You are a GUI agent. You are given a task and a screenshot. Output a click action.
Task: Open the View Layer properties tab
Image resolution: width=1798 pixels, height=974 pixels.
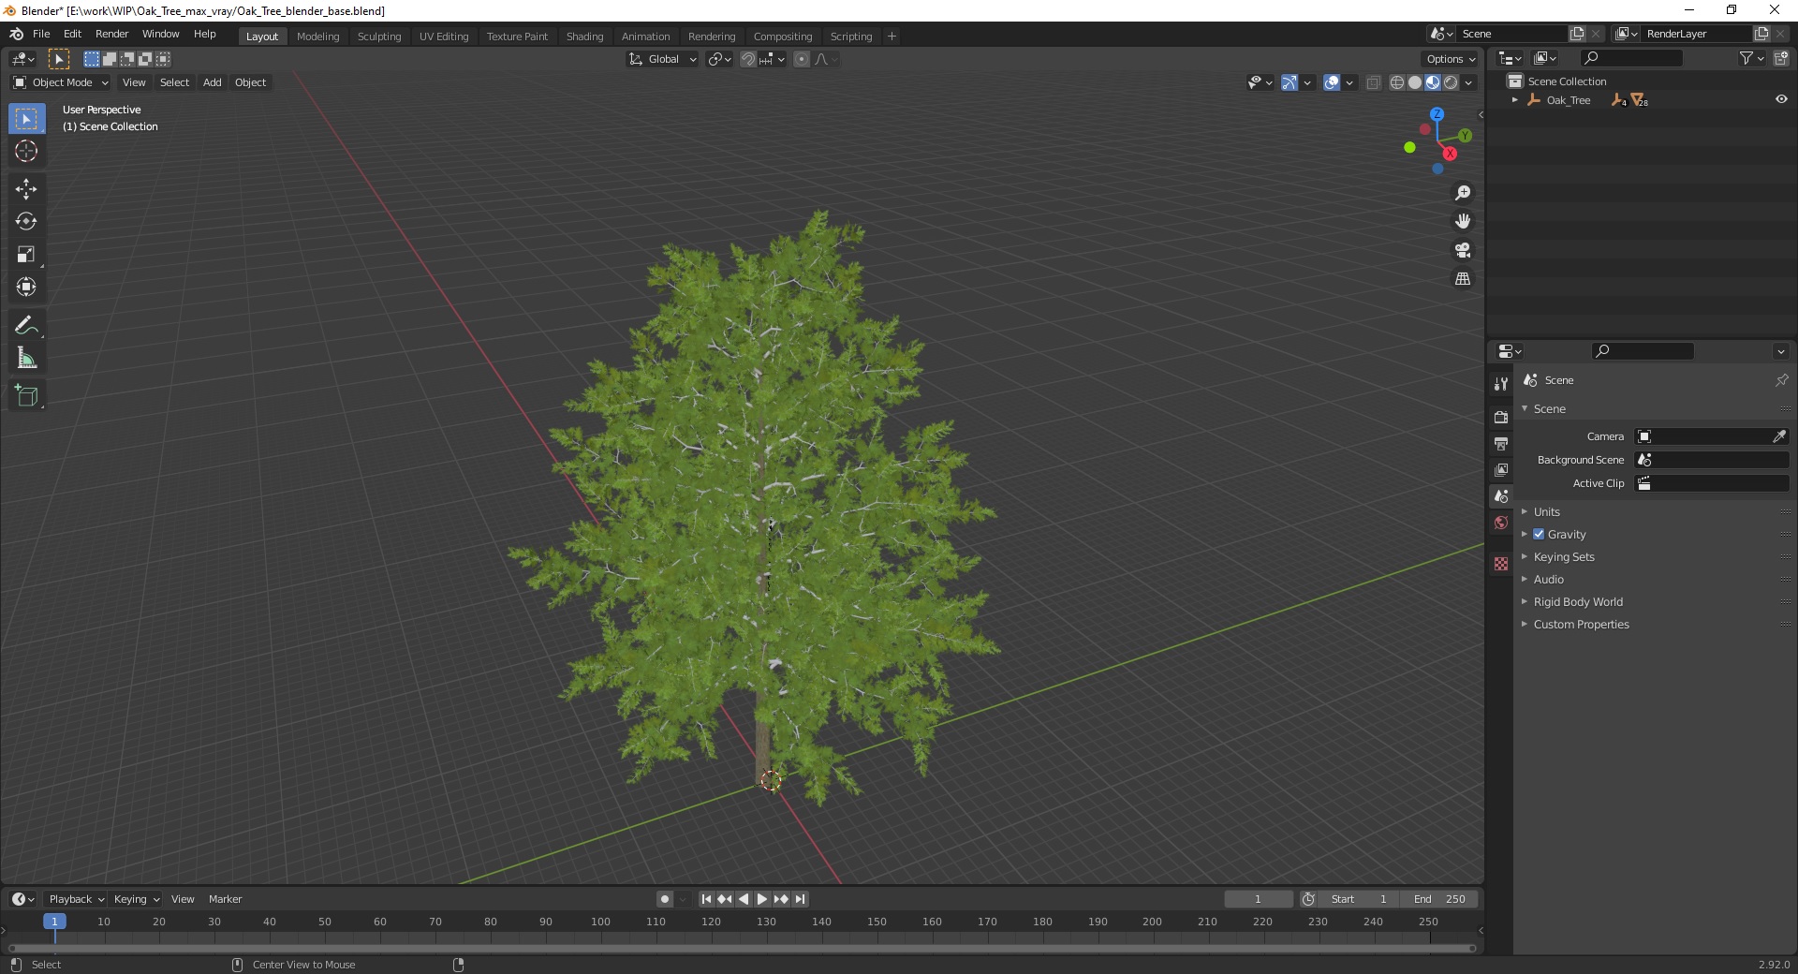(x=1501, y=469)
